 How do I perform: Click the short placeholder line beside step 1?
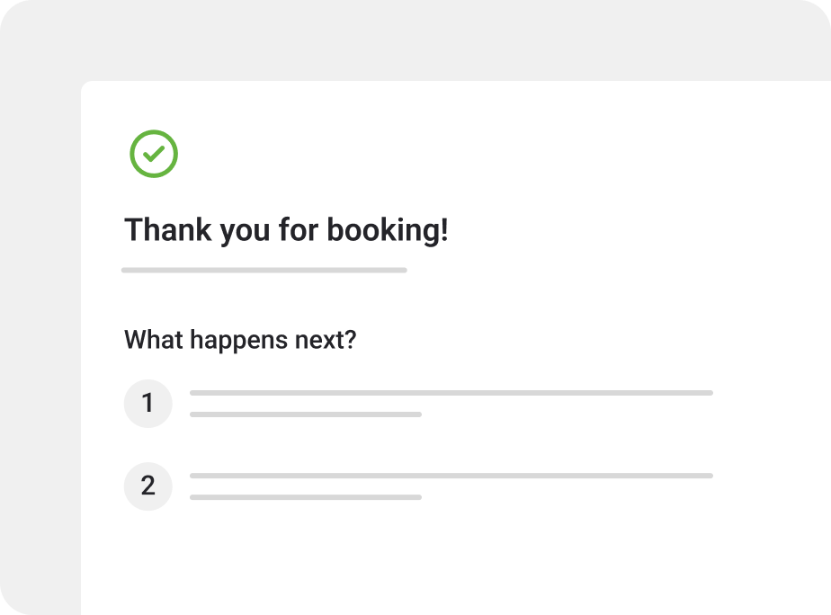[x=305, y=414]
